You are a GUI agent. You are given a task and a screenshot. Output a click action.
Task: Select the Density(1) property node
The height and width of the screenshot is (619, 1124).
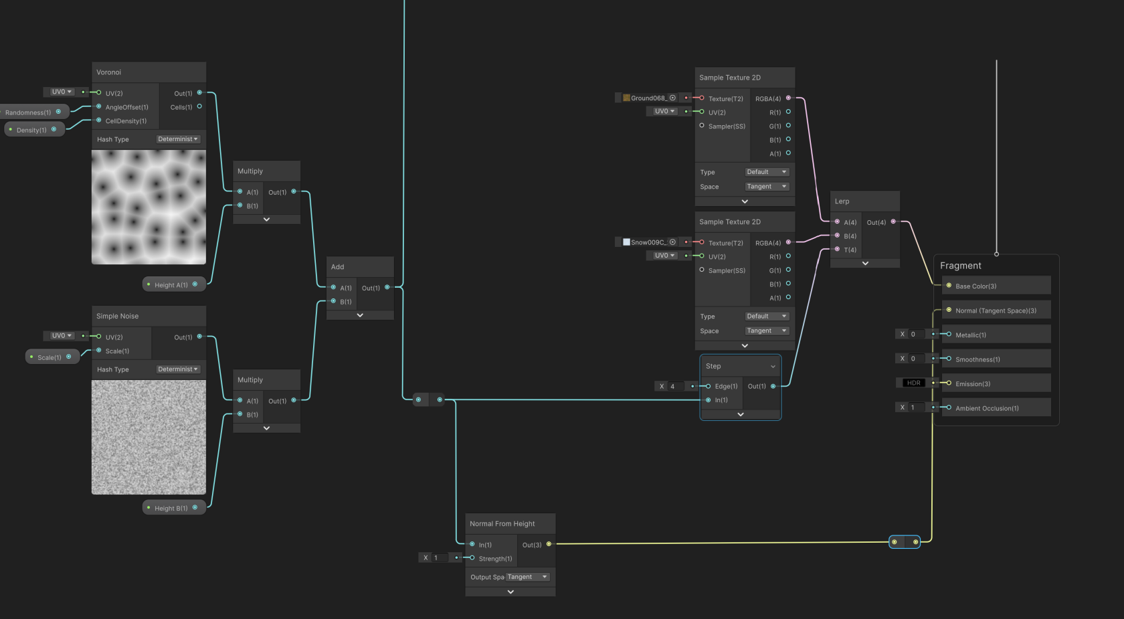[x=33, y=129]
